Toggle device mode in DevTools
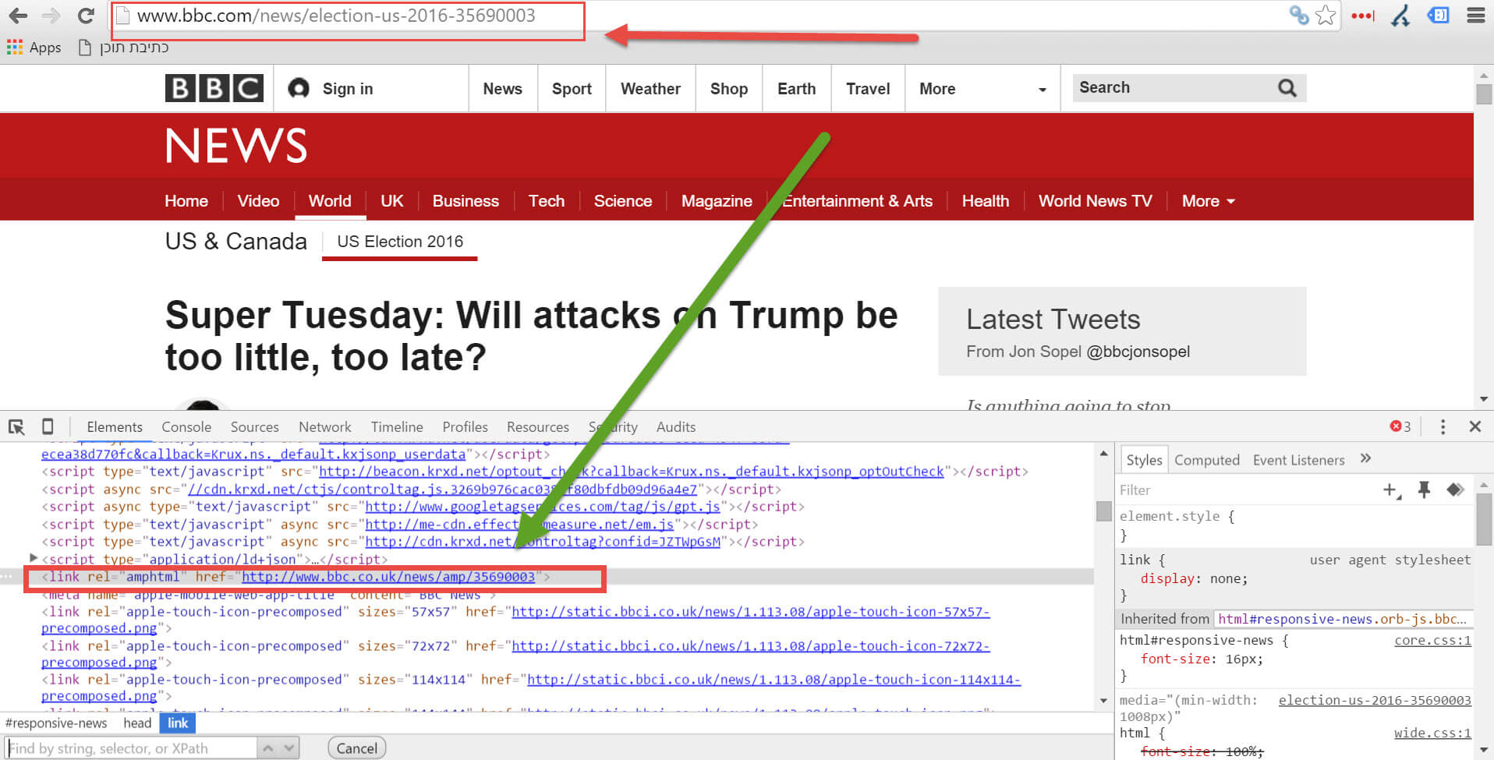The width and height of the screenshot is (1494, 760). (48, 427)
